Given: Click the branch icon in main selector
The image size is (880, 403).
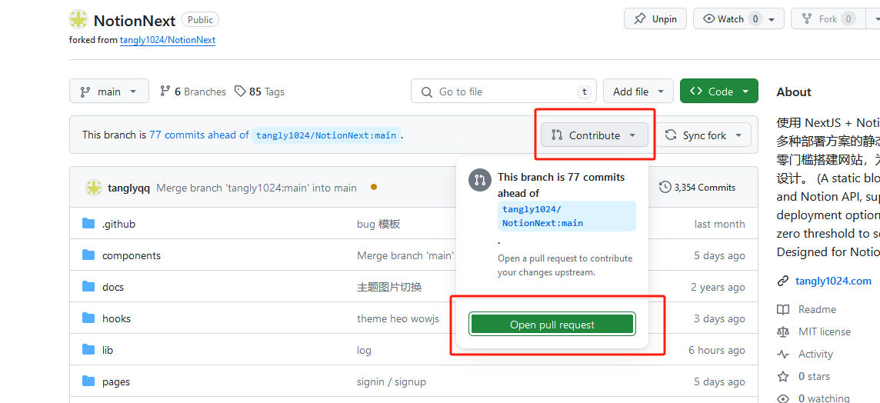Looking at the screenshot, I should pos(85,92).
